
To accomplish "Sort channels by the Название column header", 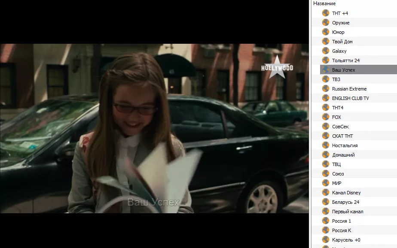I will (x=324, y=3).
